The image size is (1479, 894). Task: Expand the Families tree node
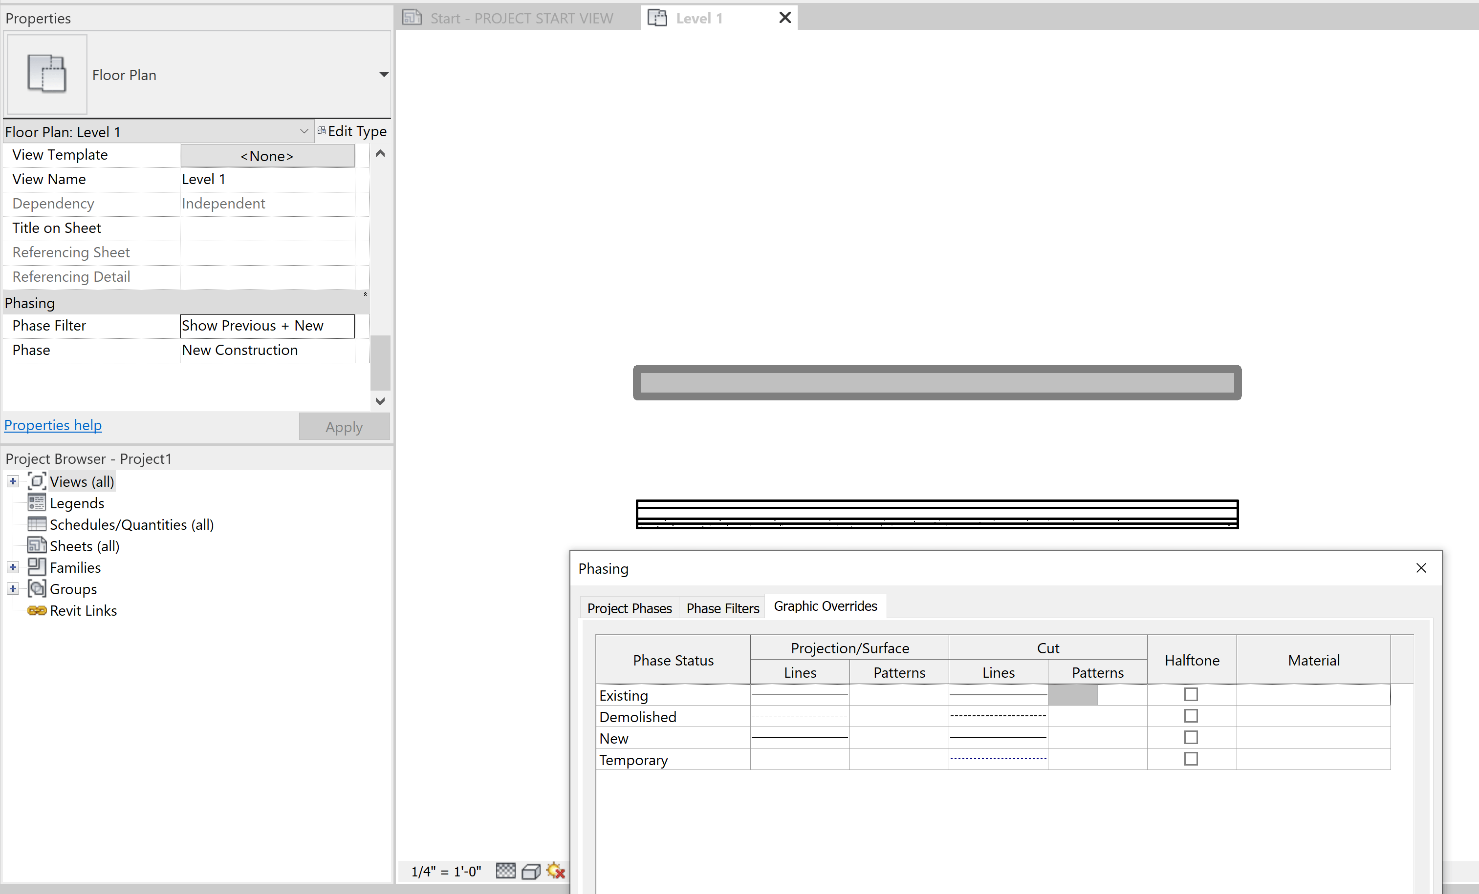click(13, 567)
